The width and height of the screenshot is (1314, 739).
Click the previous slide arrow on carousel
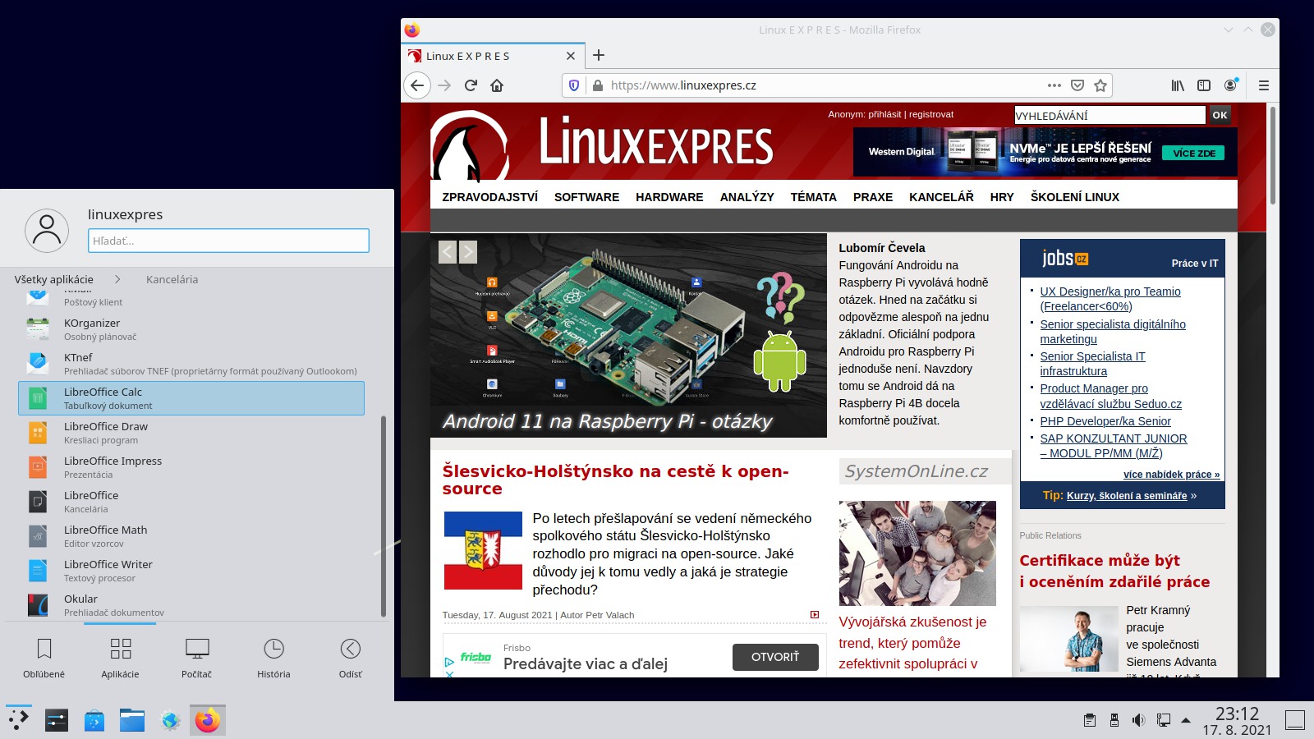448,252
